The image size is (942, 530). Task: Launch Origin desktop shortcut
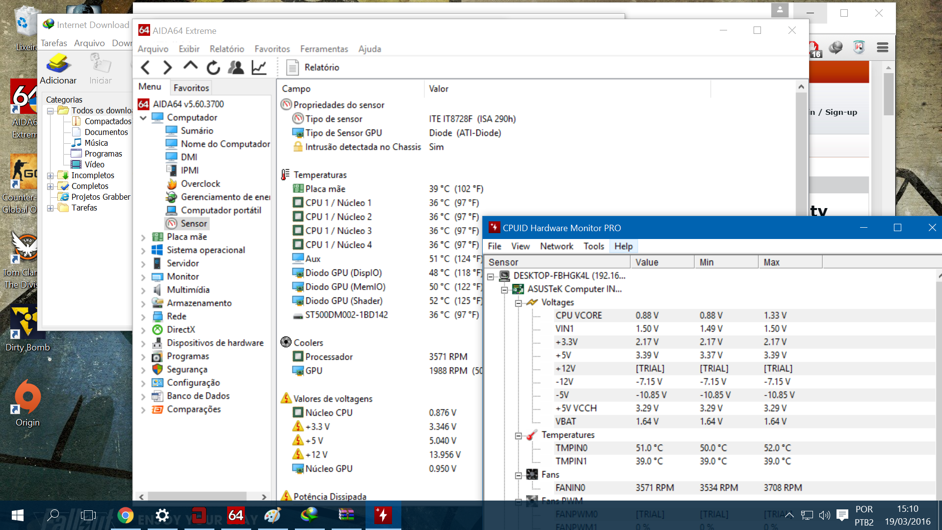point(27,403)
